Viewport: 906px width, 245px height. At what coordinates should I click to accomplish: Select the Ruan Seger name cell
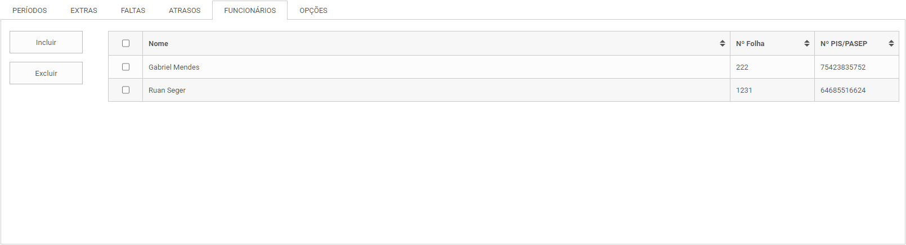click(436, 90)
